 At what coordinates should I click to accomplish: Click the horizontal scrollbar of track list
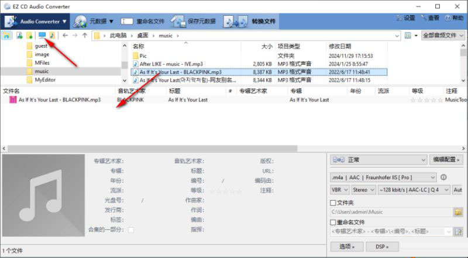(x=153, y=148)
